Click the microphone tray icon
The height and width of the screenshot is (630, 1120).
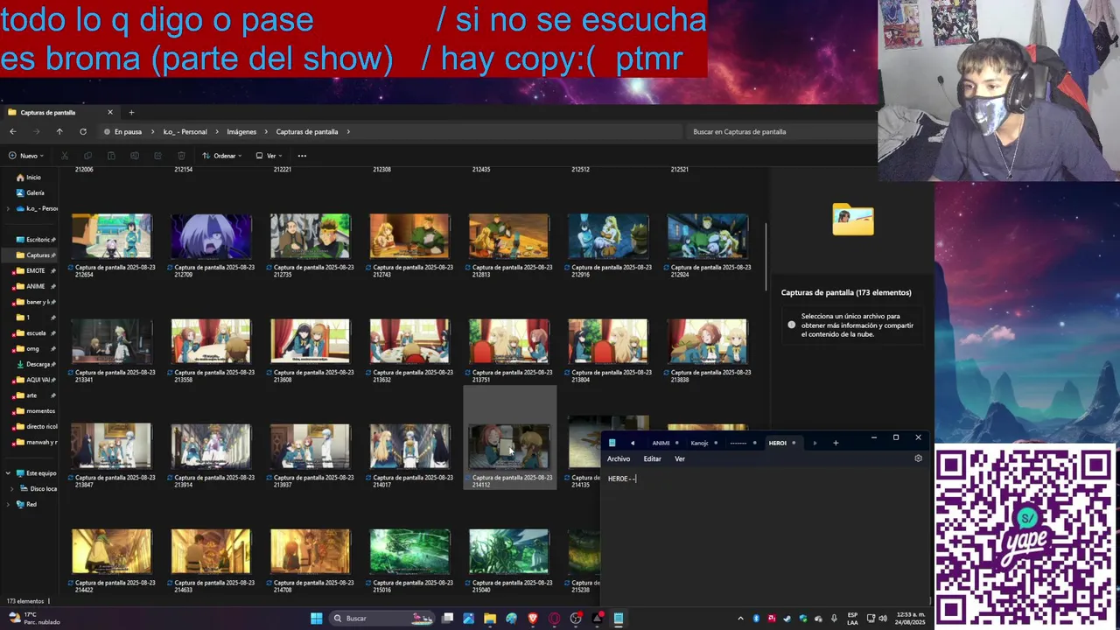pyautogui.click(x=834, y=619)
